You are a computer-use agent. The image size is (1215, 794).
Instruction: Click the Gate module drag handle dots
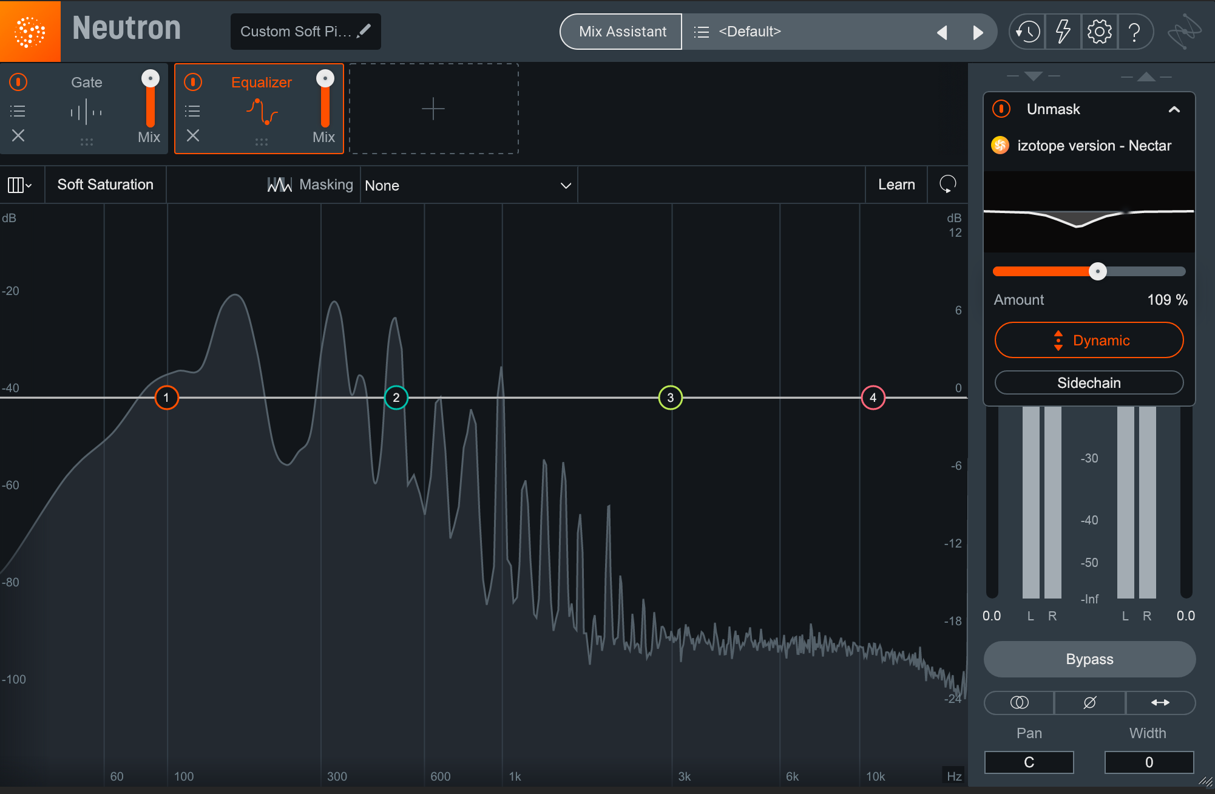point(87,141)
